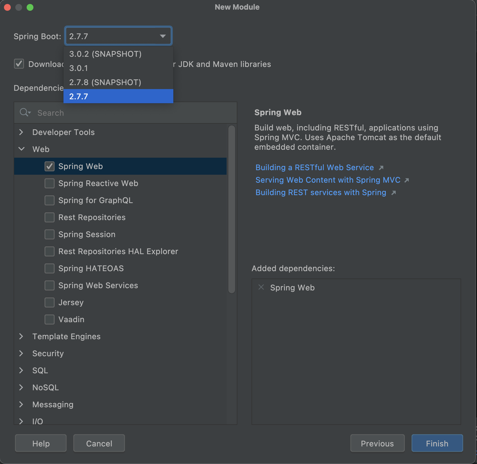Expand the Security category
Viewport: 477px width, 464px height.
point(21,353)
